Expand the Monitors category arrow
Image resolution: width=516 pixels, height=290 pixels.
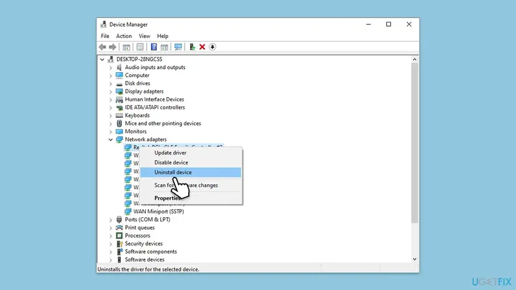(x=110, y=131)
